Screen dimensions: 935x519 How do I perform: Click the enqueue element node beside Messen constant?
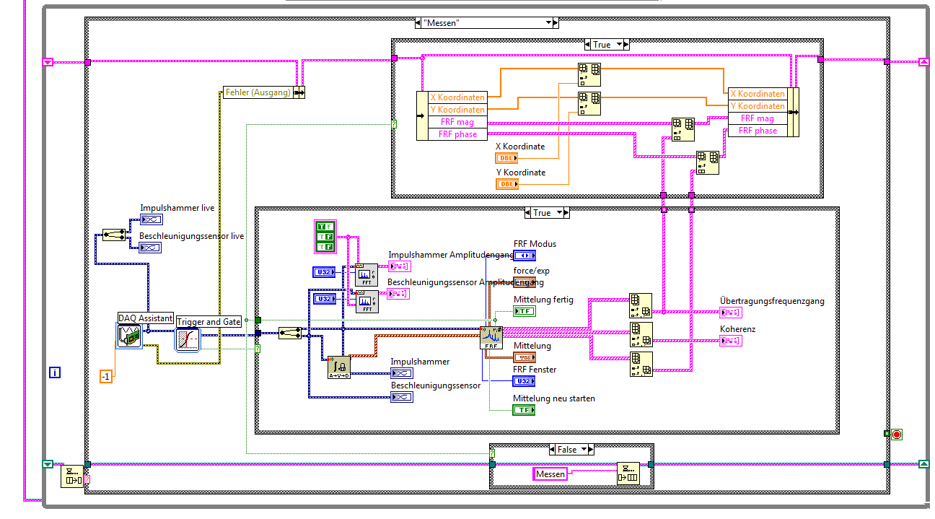pyautogui.click(x=628, y=474)
